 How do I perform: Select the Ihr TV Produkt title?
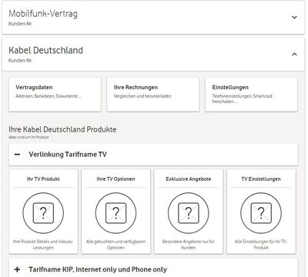(43, 179)
